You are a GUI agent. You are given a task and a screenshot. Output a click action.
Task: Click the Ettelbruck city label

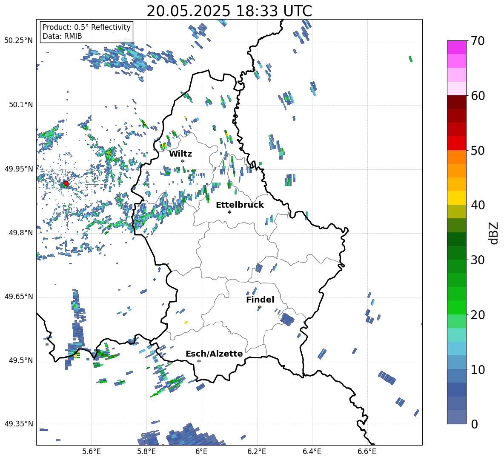[x=240, y=205]
